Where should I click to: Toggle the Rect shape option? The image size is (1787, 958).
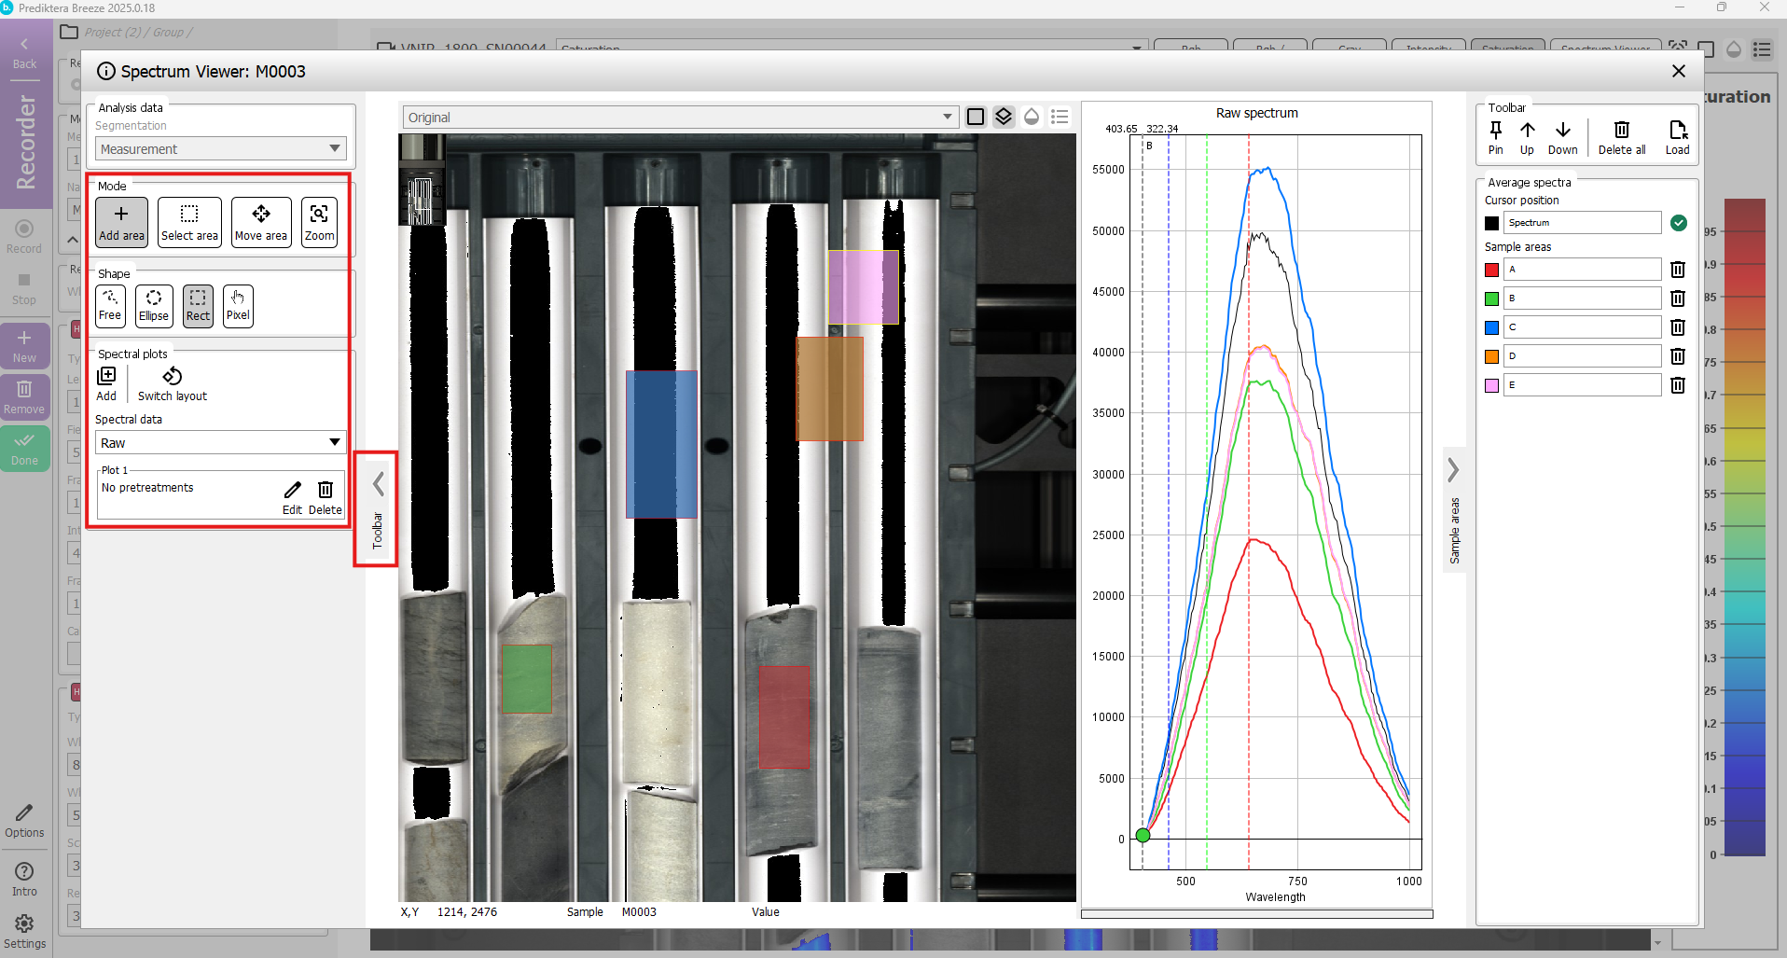point(198,305)
